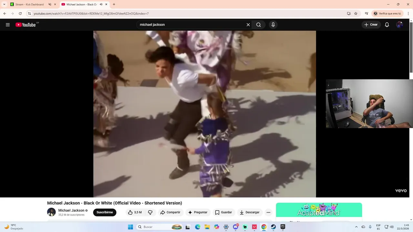
Task: Open Steam from the taskbar
Action: (273, 227)
